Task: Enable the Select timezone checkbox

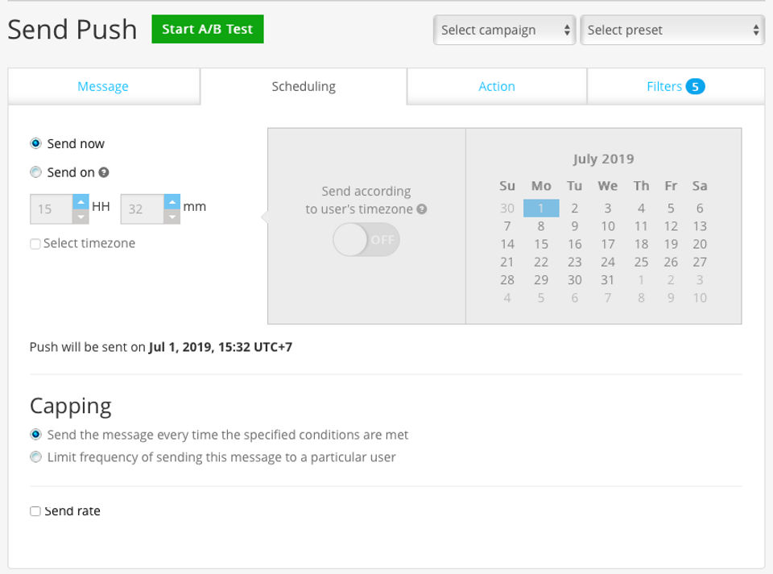Action: (35, 244)
